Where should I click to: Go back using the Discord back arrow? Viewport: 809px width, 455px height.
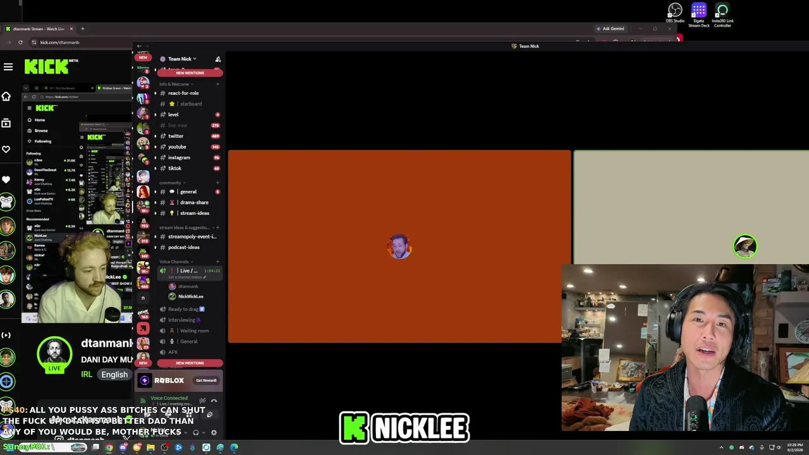pyautogui.click(x=139, y=46)
